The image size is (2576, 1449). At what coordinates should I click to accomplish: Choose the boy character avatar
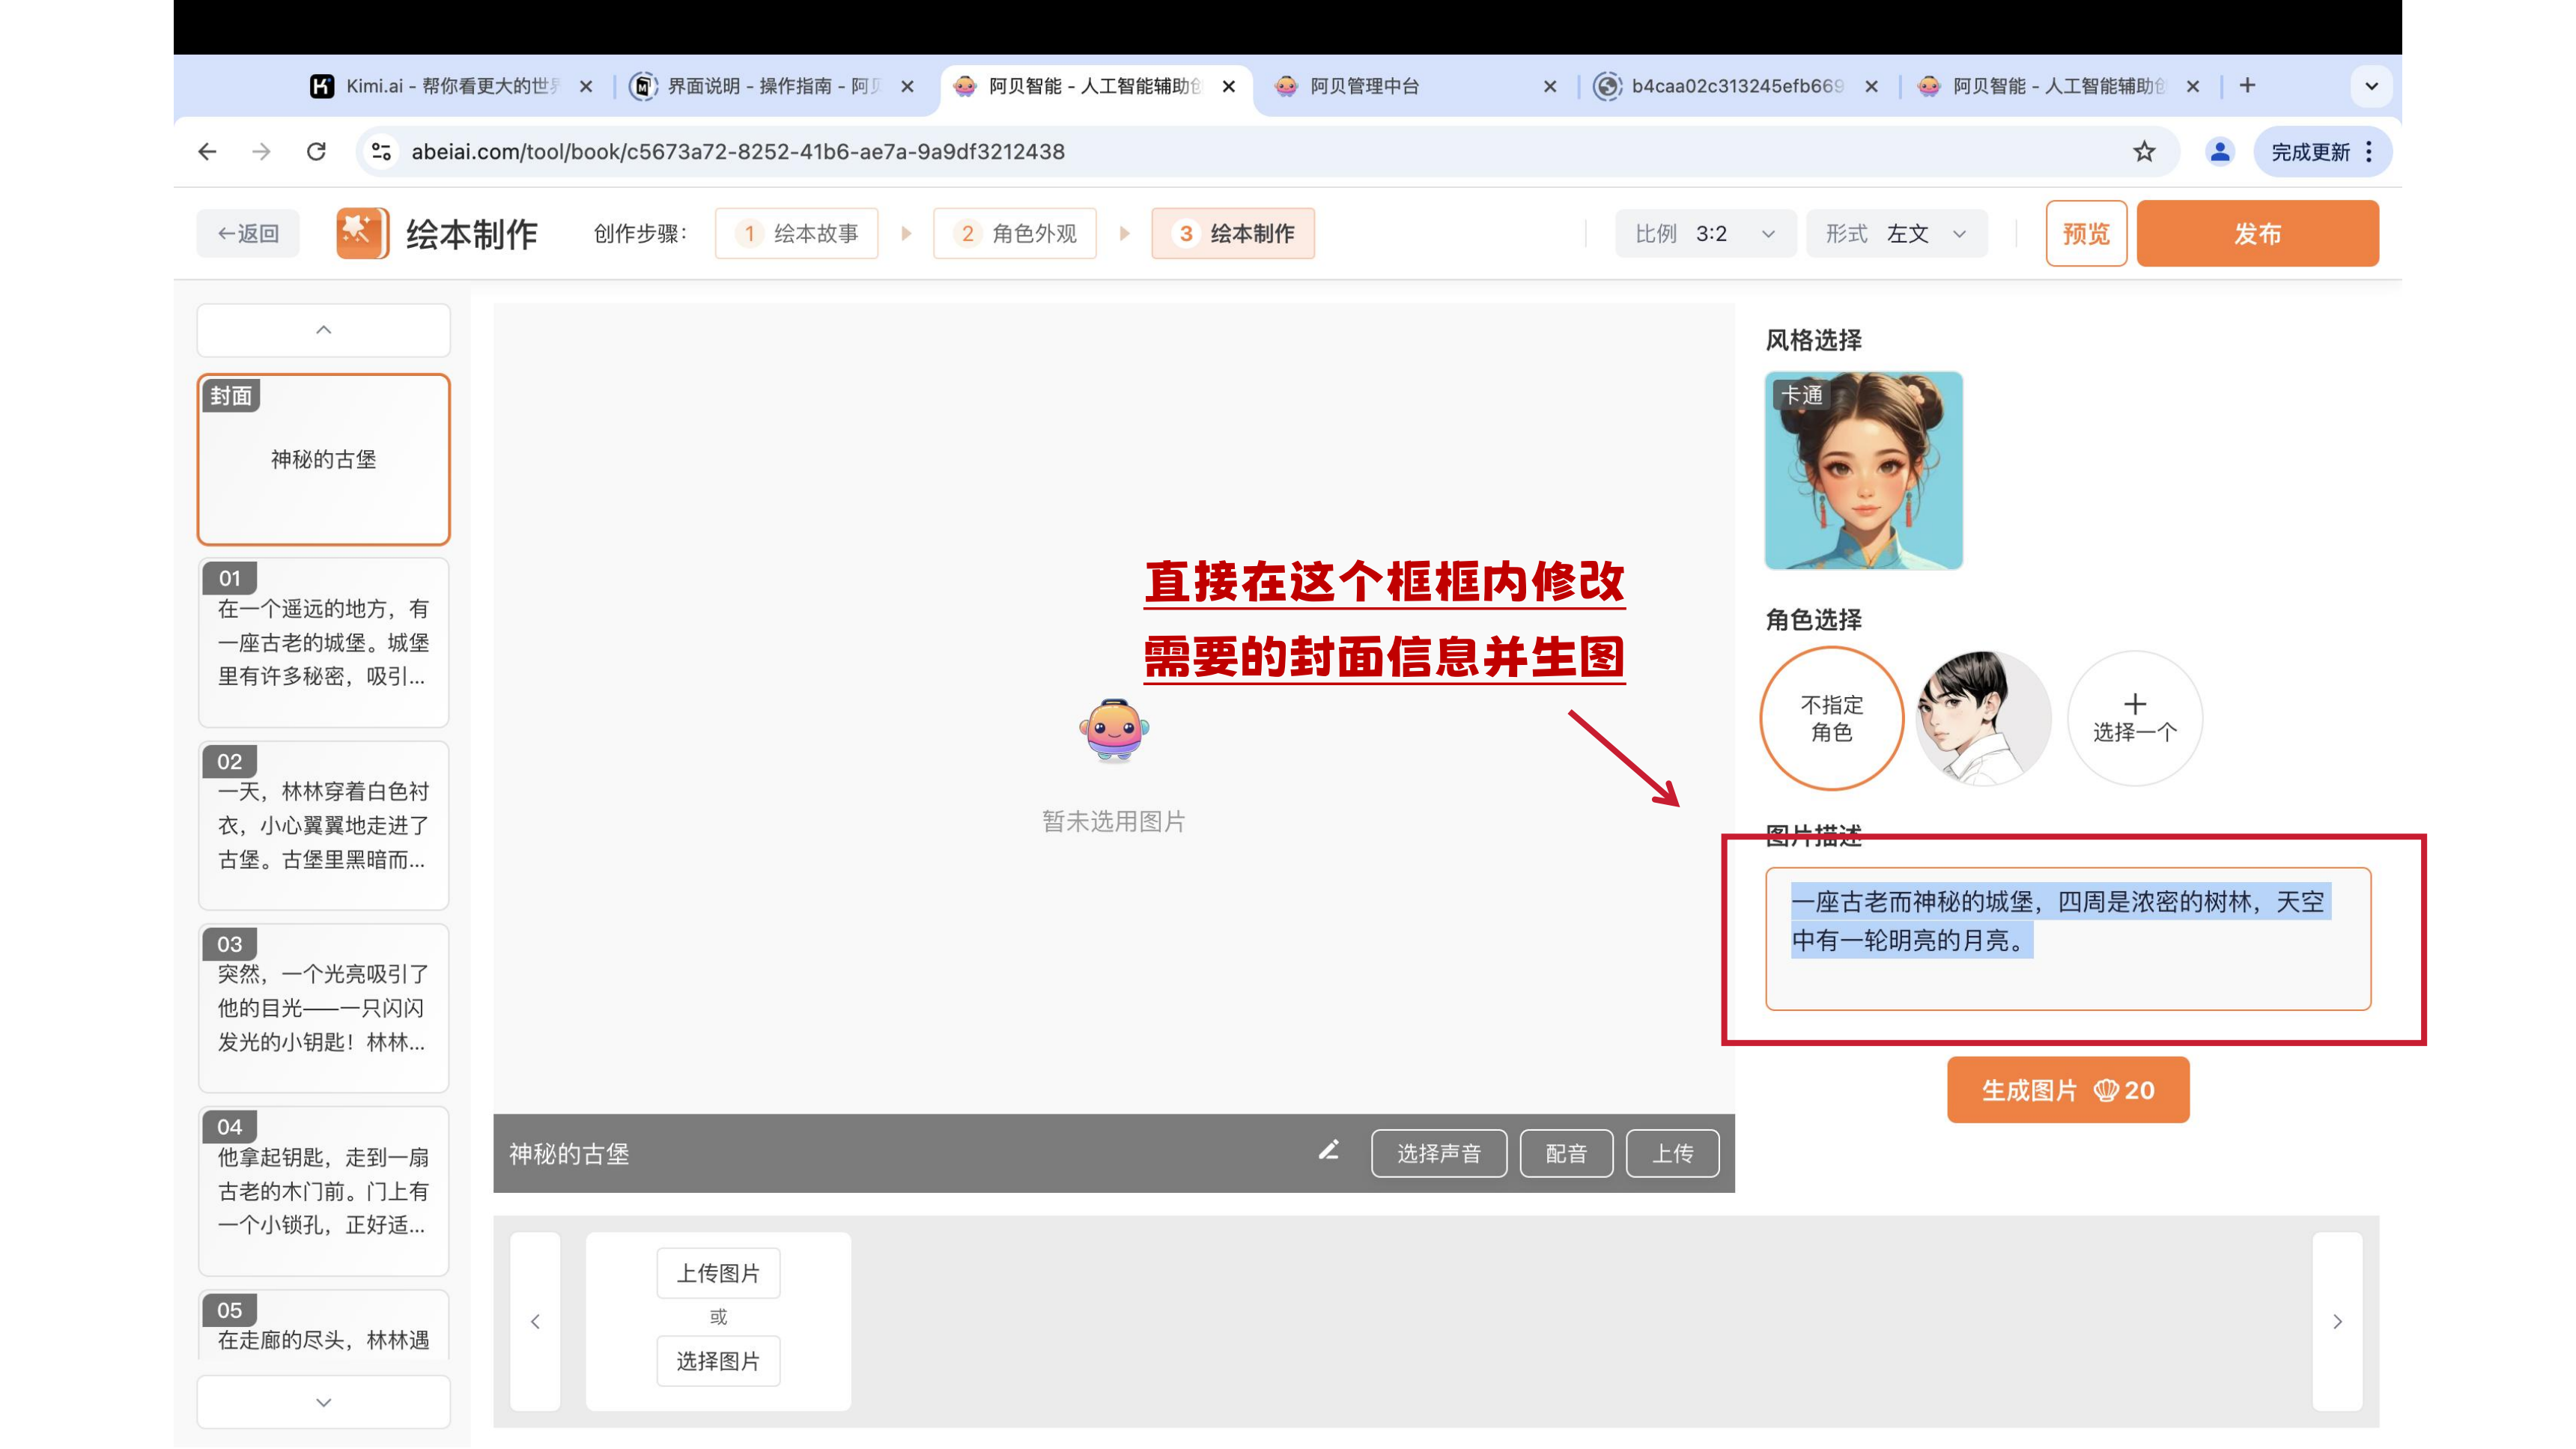[x=1983, y=719]
